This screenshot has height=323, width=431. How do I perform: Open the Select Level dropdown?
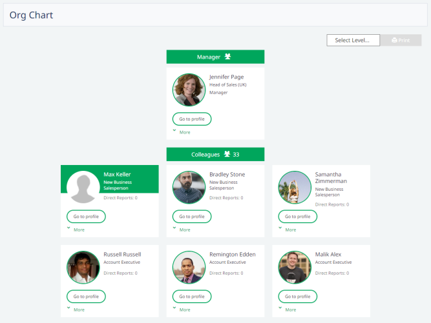[353, 40]
